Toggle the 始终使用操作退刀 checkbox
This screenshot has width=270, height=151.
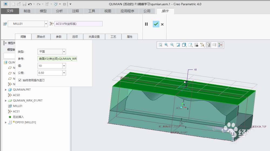[x=20, y=80]
